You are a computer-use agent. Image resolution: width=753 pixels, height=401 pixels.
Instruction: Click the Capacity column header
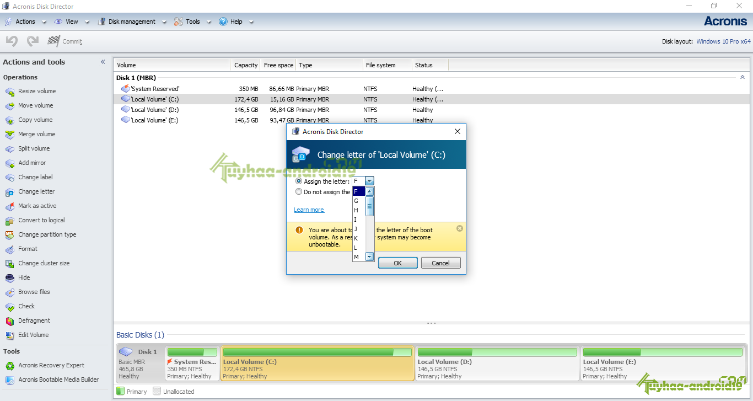pyautogui.click(x=246, y=65)
